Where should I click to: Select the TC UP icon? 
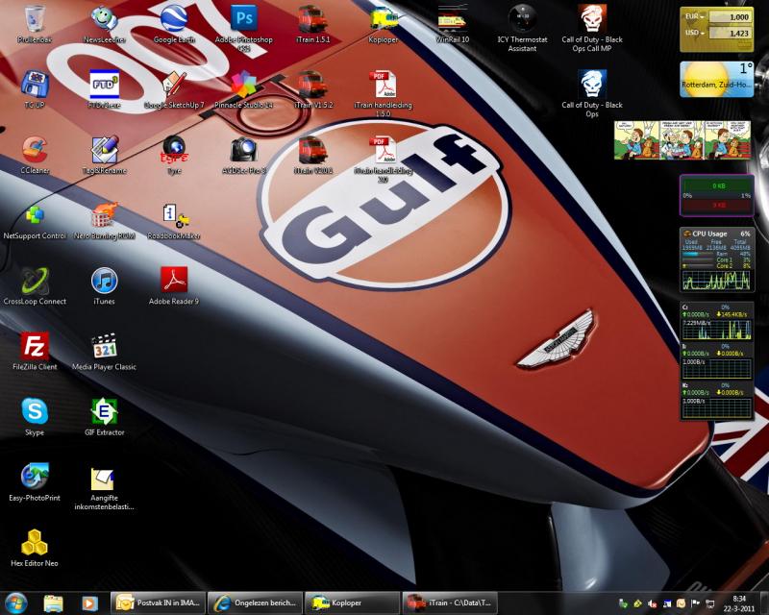35,88
